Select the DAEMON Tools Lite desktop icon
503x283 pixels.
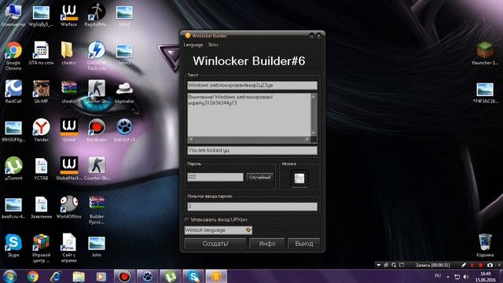[97, 56]
